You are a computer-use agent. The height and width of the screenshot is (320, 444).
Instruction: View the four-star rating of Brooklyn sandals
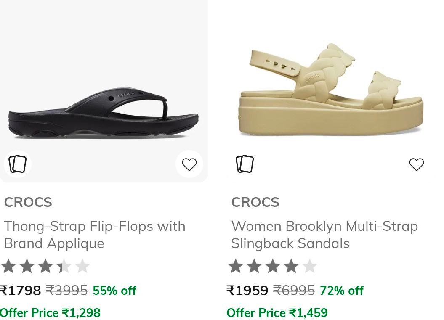pos(272,266)
